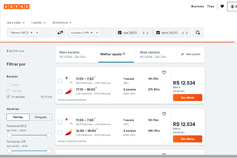
Task: Open the Ida e volta dropdown
Action: [x=16, y=23]
